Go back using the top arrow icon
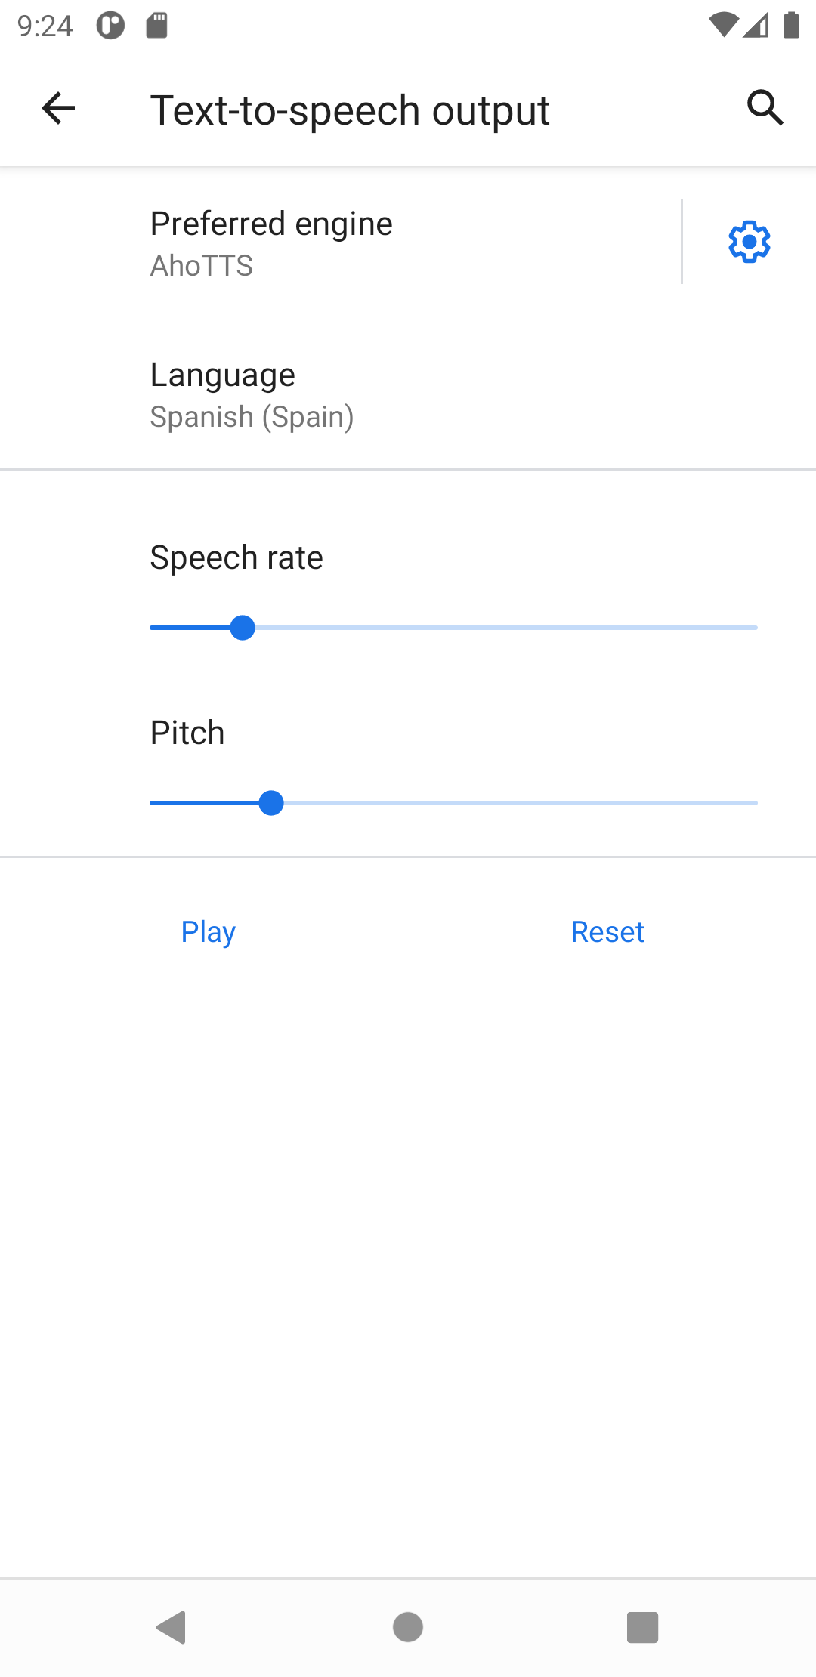The height and width of the screenshot is (1677, 816). tap(58, 108)
